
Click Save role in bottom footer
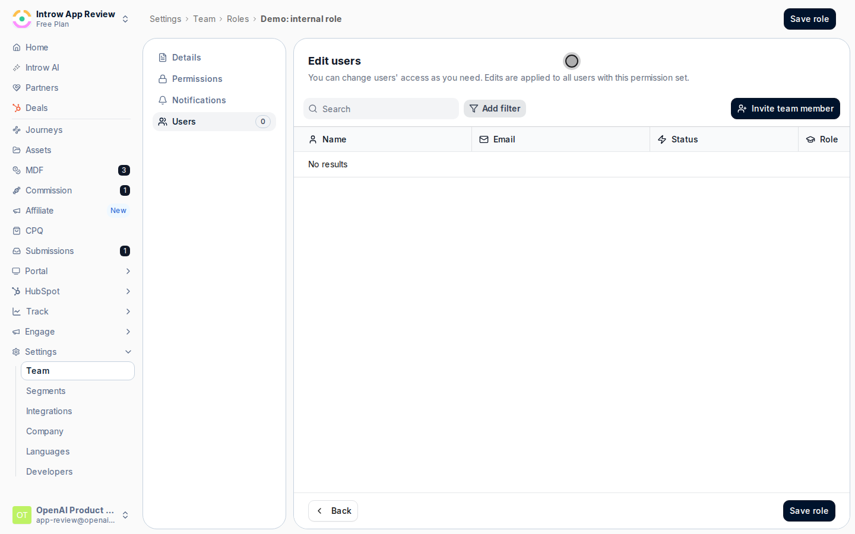pyautogui.click(x=809, y=511)
